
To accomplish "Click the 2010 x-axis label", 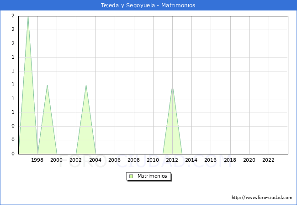I will (x=153, y=160).
